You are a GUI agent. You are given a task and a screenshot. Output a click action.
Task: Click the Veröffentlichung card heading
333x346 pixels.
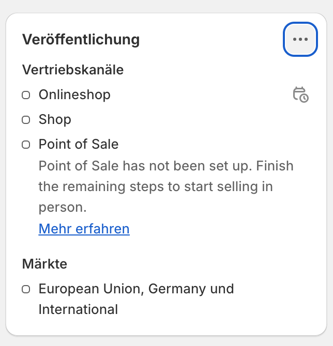click(x=81, y=39)
